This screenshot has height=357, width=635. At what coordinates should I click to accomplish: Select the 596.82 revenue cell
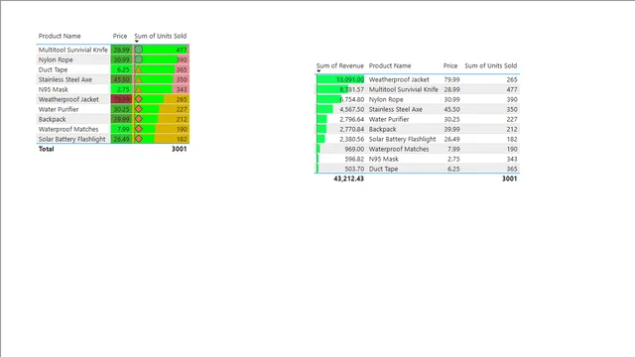tap(340, 159)
